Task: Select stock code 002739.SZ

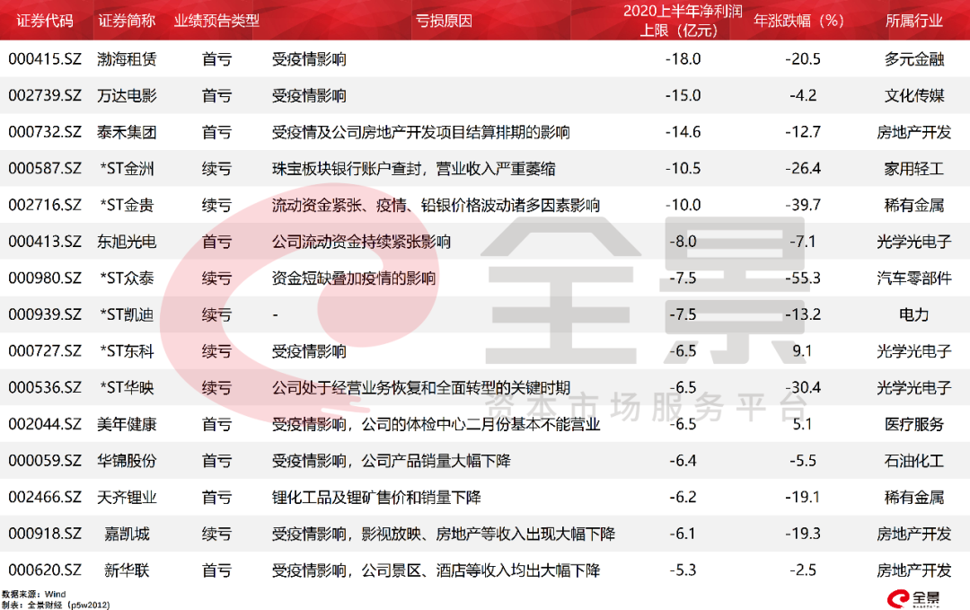Action: coord(45,96)
